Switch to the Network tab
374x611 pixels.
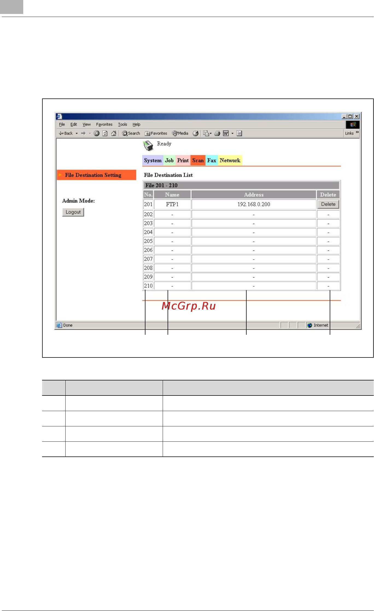click(x=230, y=161)
